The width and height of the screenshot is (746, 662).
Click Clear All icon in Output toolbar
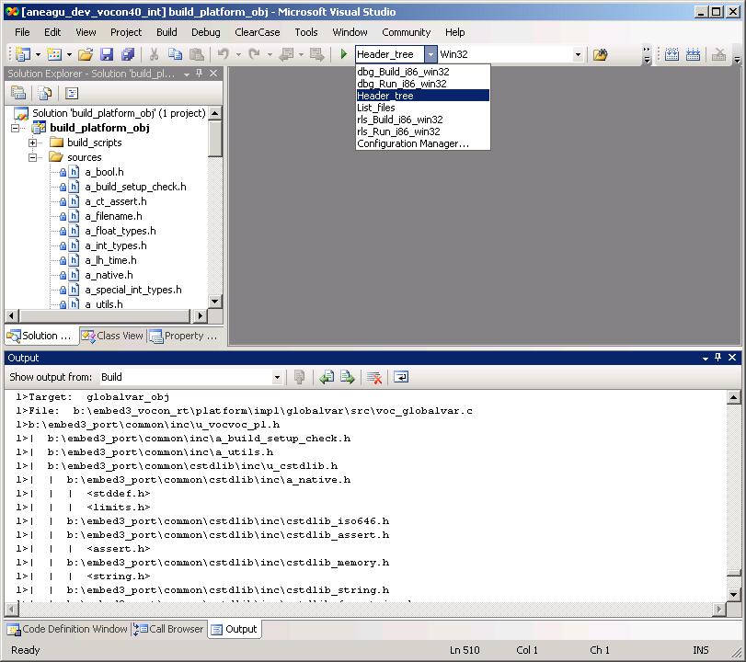click(x=374, y=378)
